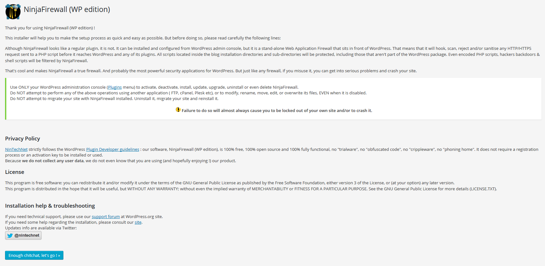Click the 'Installation help & troubleshooting' heading
The height and width of the screenshot is (266, 545).
[50, 206]
